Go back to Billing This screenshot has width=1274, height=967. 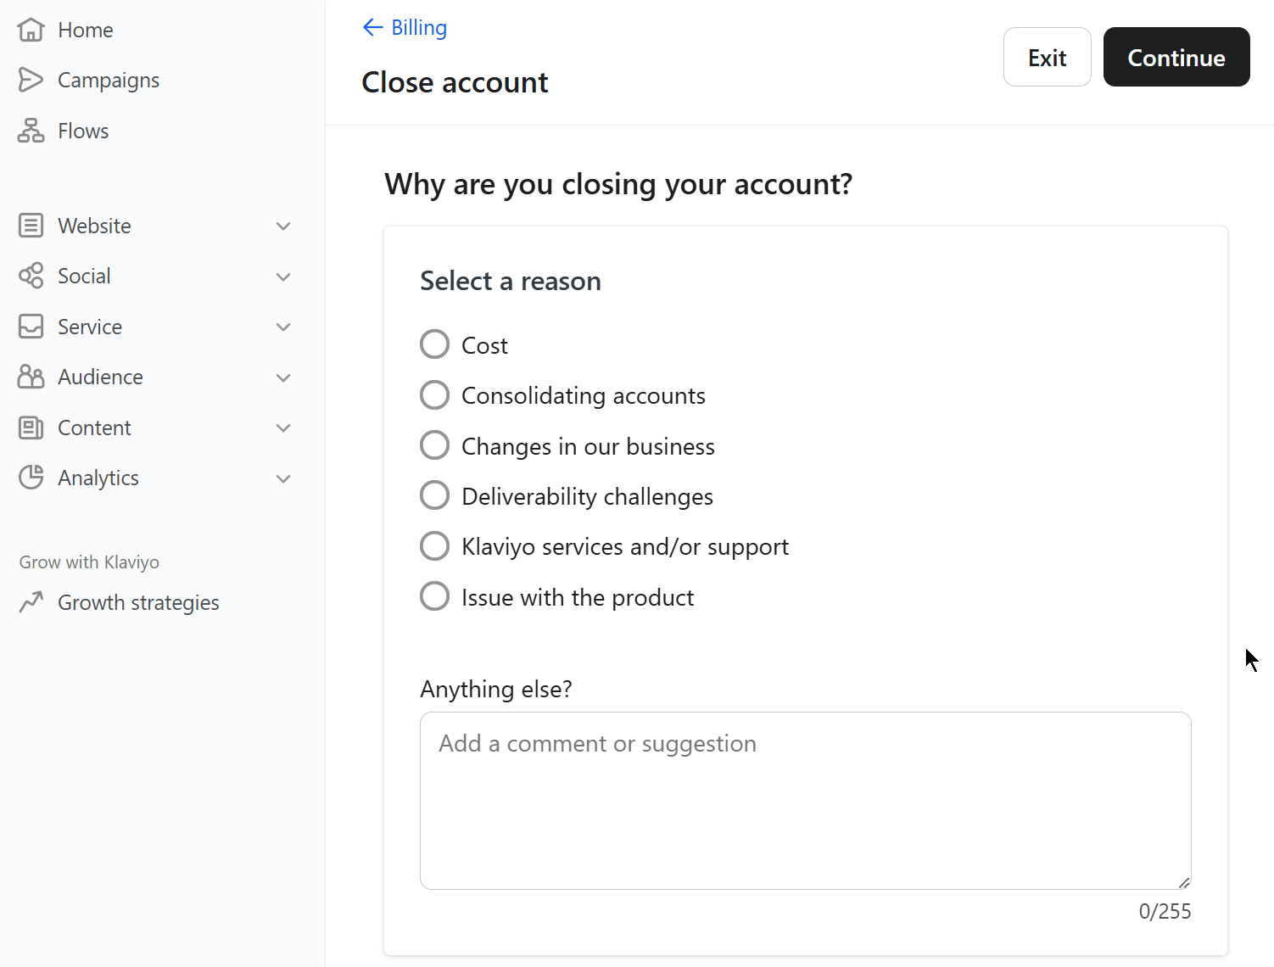pos(405,26)
